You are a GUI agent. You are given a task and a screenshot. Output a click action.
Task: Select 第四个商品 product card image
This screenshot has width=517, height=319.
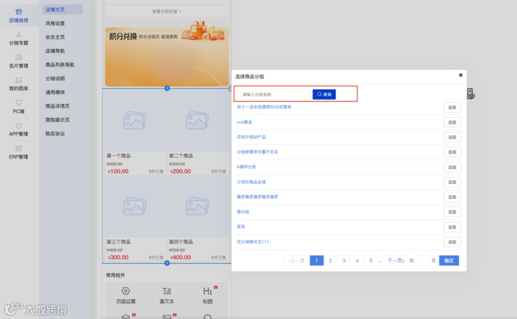pos(197,206)
